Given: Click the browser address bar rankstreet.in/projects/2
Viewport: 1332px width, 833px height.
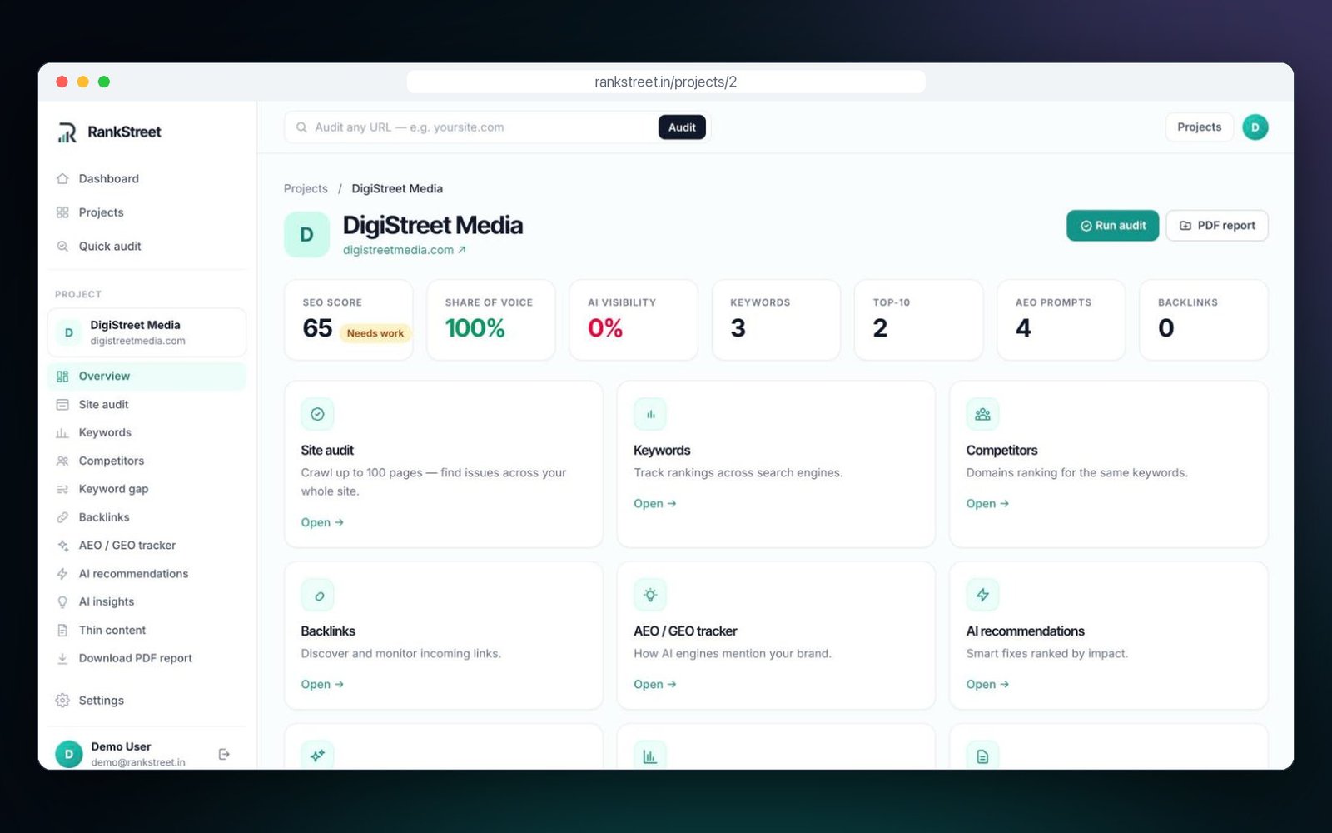Looking at the screenshot, I should pyautogui.click(x=666, y=82).
